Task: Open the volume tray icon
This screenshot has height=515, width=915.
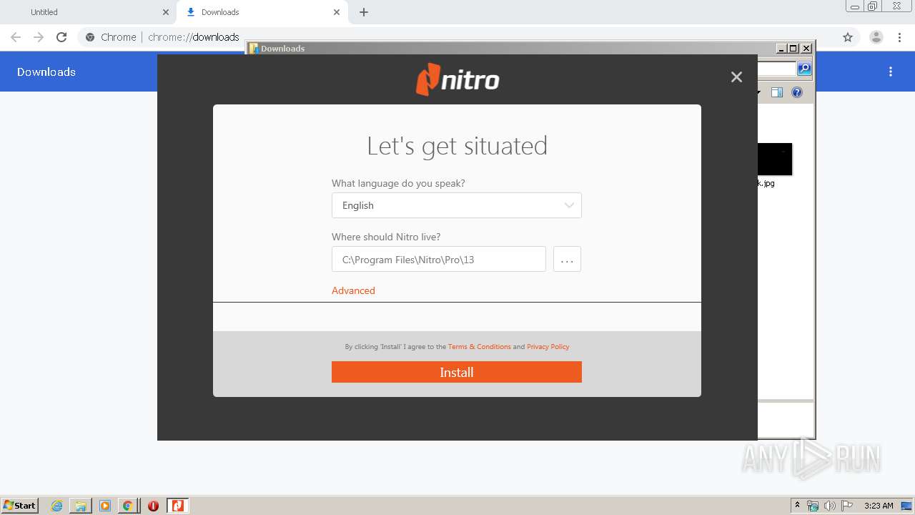Action: (830, 506)
